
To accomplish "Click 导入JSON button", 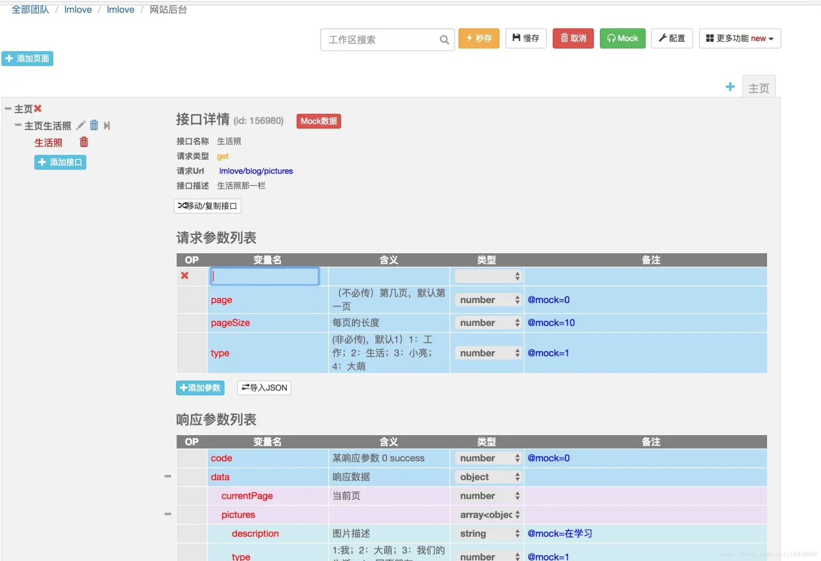I will click(x=264, y=387).
